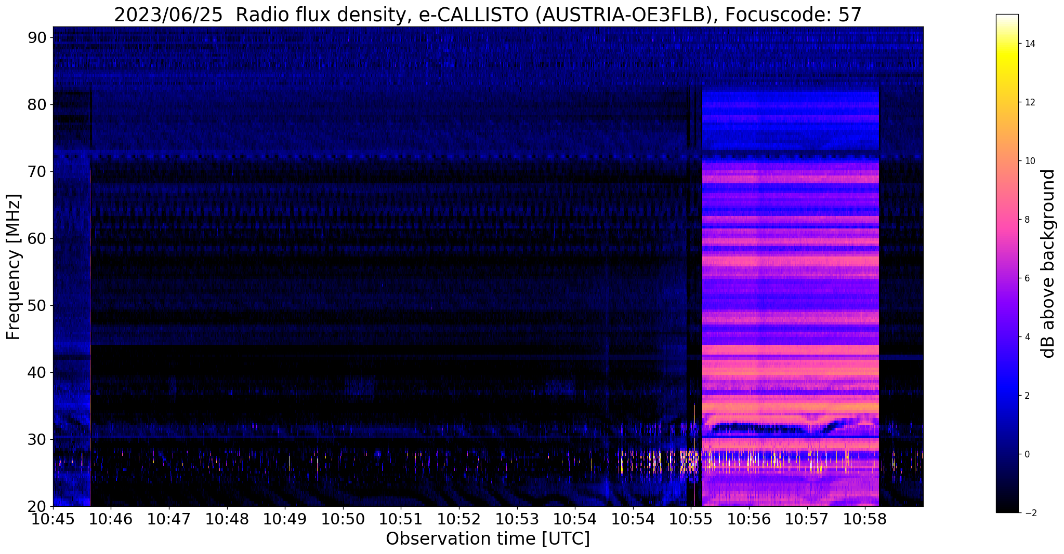This screenshot has height=554, width=1064.
Task: Click the colorbar tick label 10
Action: click(1029, 161)
